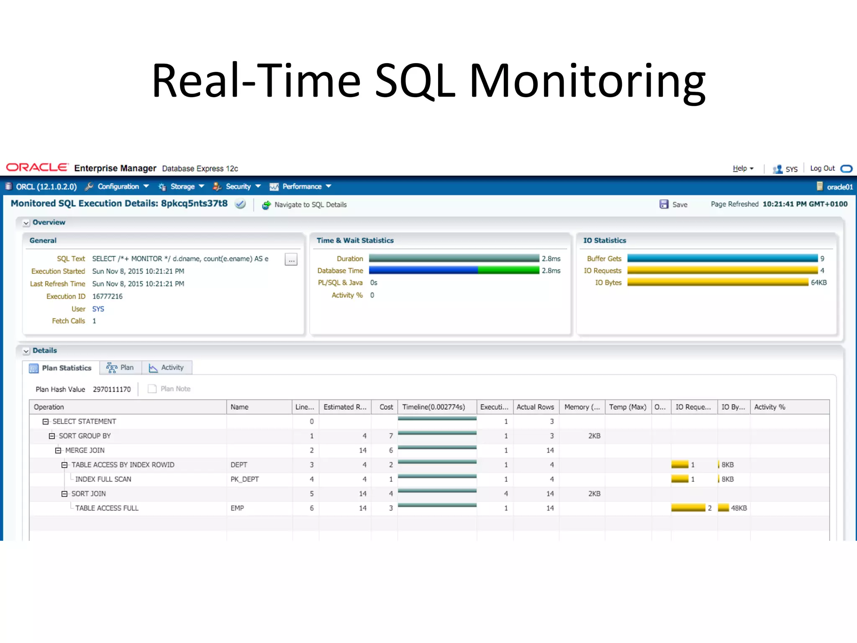Collapse the MERGE JOIN node
857x643 pixels.
coord(58,450)
